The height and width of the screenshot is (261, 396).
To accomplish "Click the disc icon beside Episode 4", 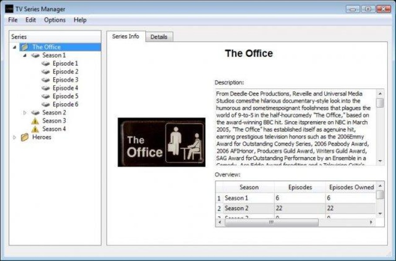I will pos(46,88).
